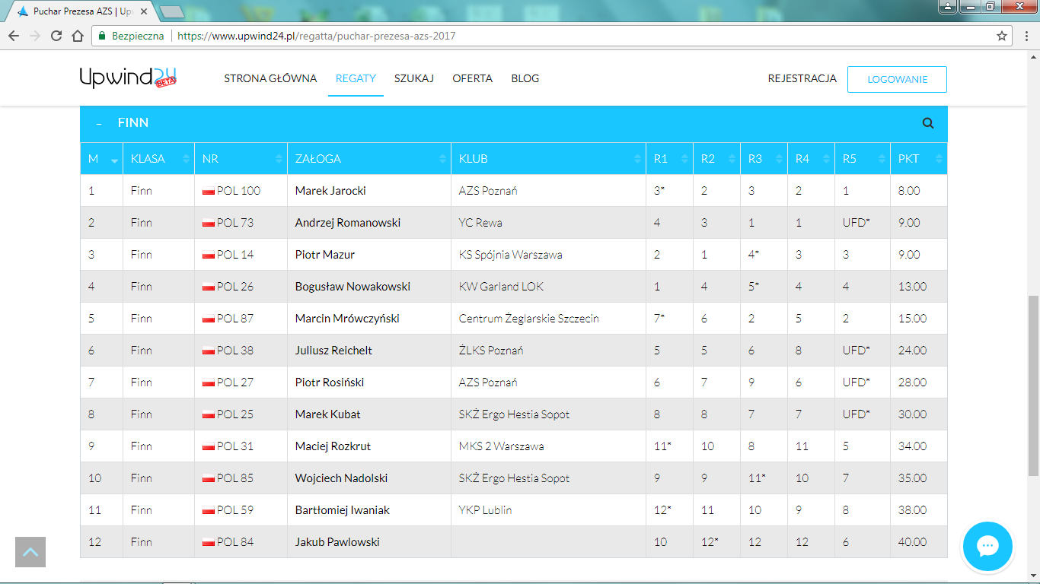Image resolution: width=1040 pixels, height=584 pixels.
Task: Click the browser forward arrow
Action: click(x=35, y=36)
